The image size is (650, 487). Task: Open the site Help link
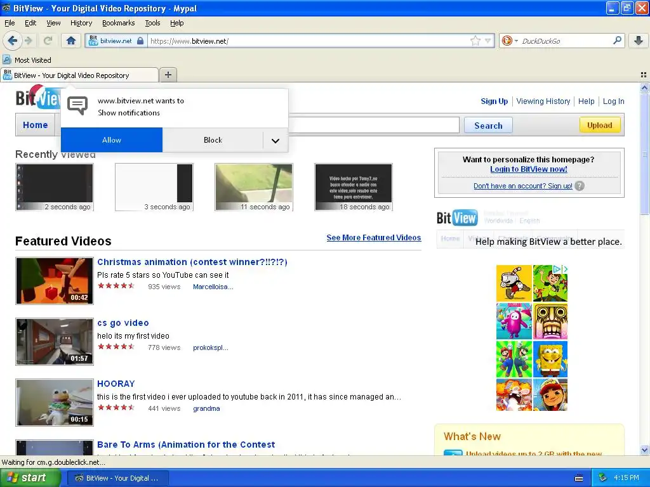coord(586,101)
